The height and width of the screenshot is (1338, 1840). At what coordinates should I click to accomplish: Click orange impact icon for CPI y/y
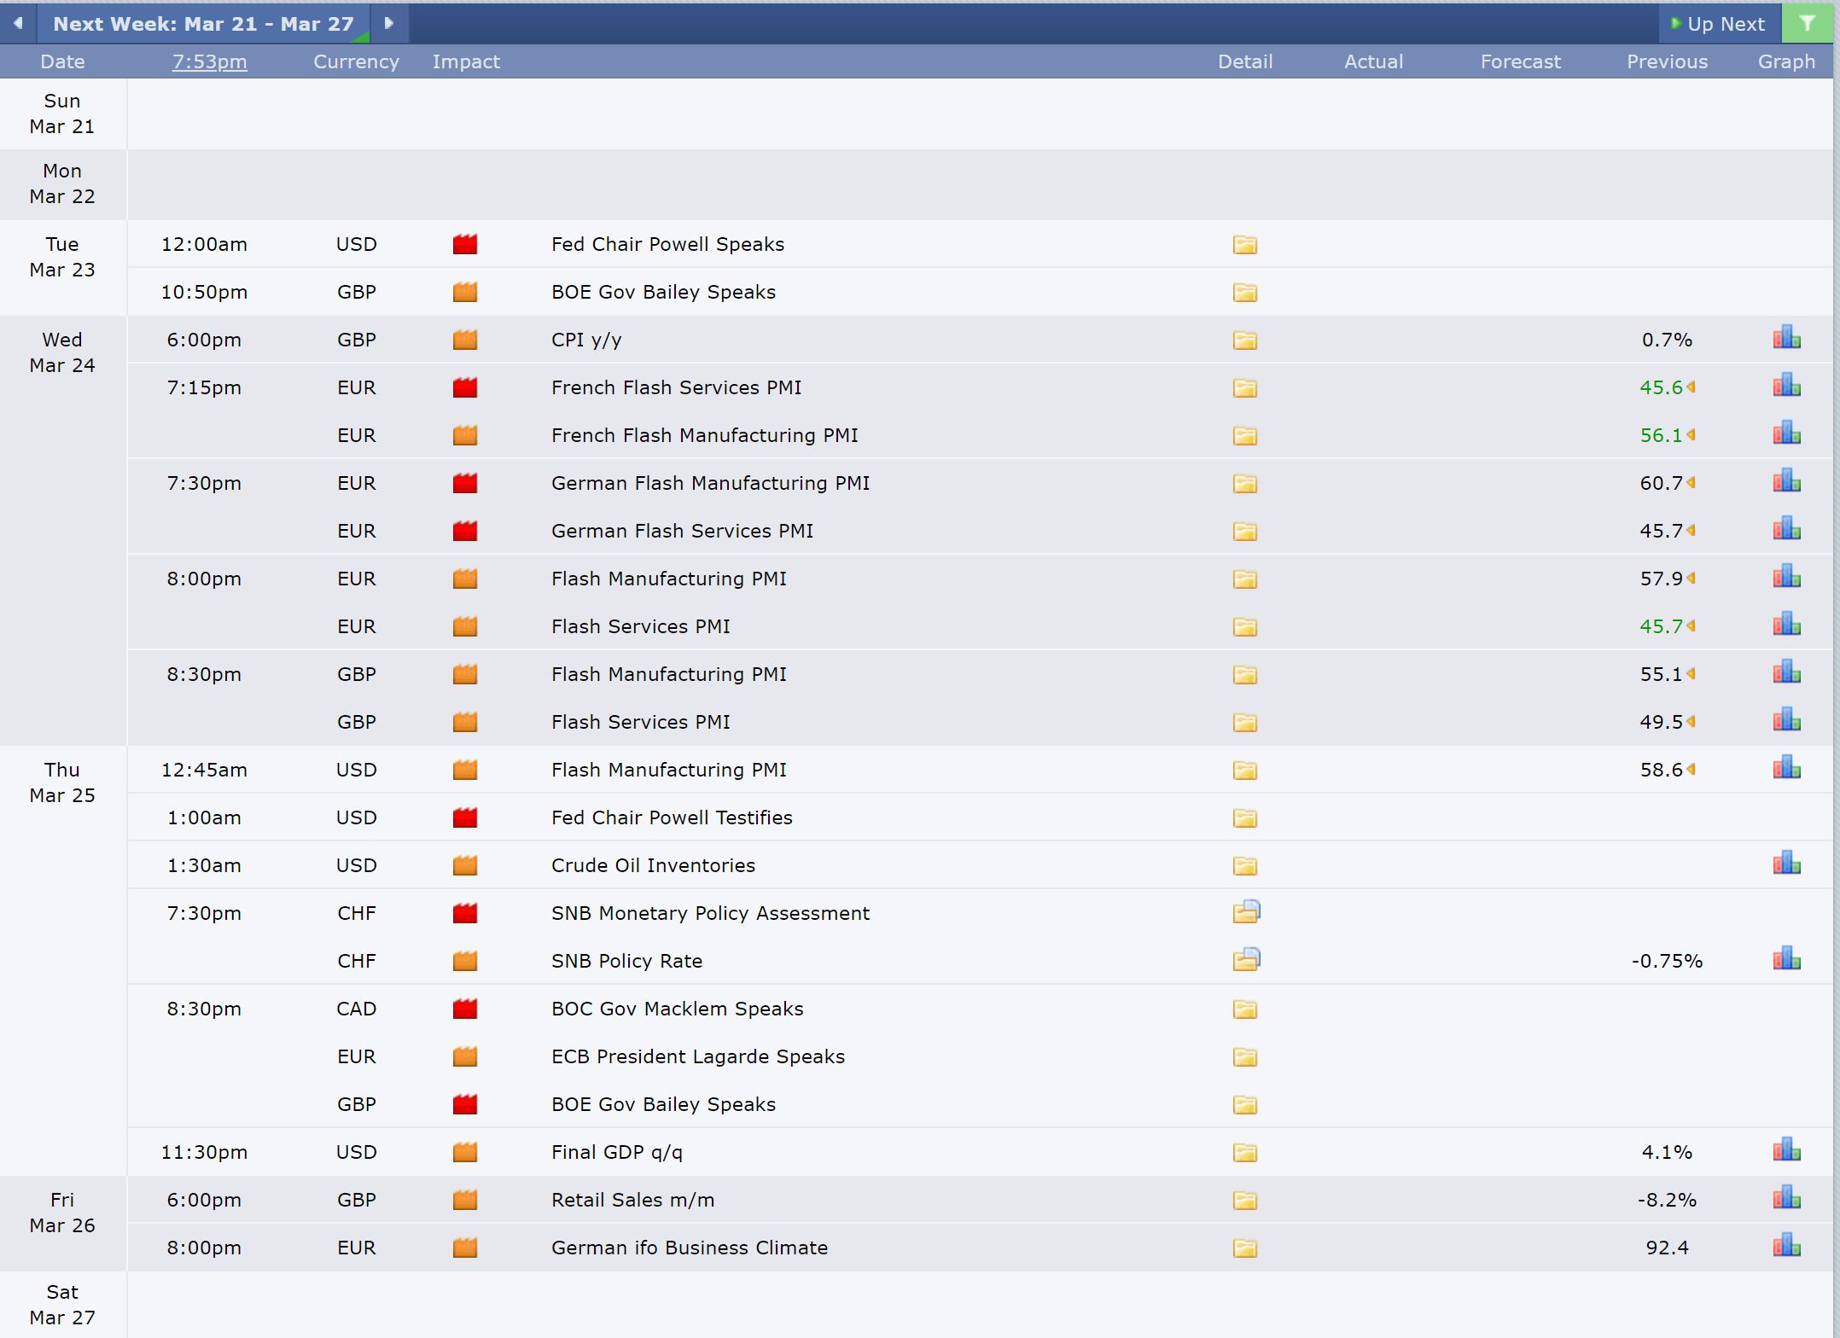tap(465, 340)
